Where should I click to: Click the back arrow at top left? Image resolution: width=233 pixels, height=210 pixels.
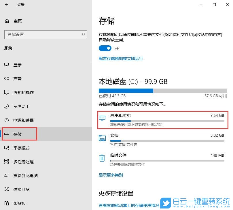coord(7,5)
